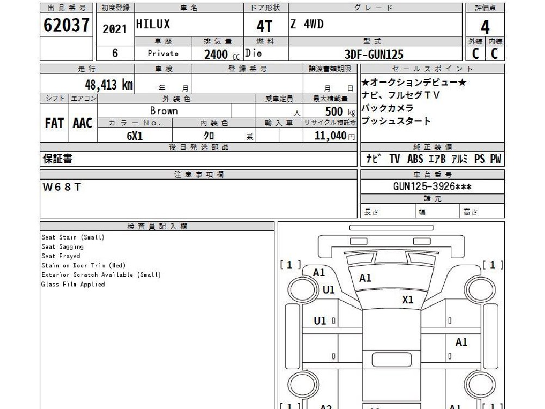Click the chassis number GUN125-3926***
Viewport: 545px width, 409px height.
[432, 186]
